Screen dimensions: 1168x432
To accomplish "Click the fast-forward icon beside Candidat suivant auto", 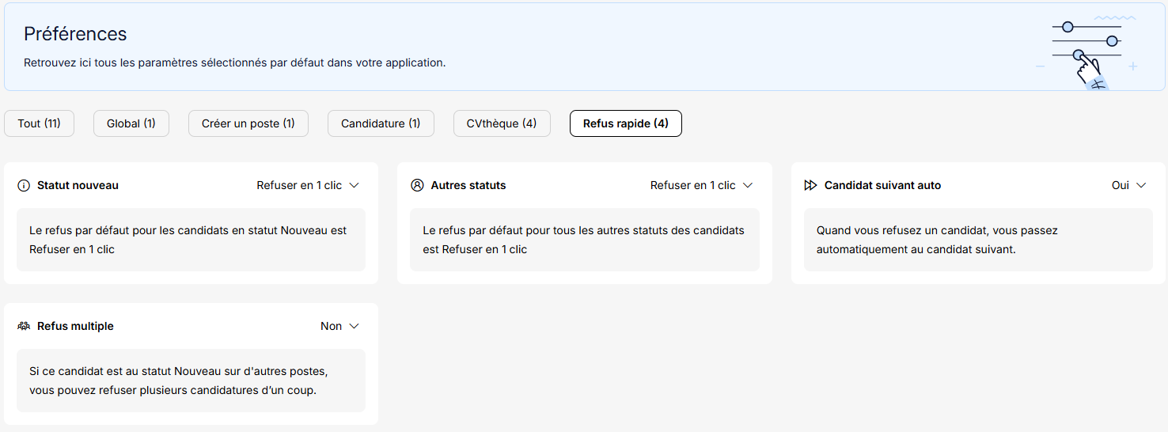I will [x=810, y=185].
